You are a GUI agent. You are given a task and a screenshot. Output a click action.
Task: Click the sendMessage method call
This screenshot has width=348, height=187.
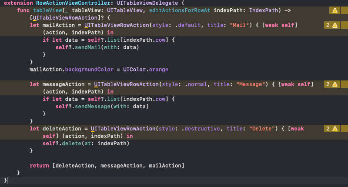(92, 107)
